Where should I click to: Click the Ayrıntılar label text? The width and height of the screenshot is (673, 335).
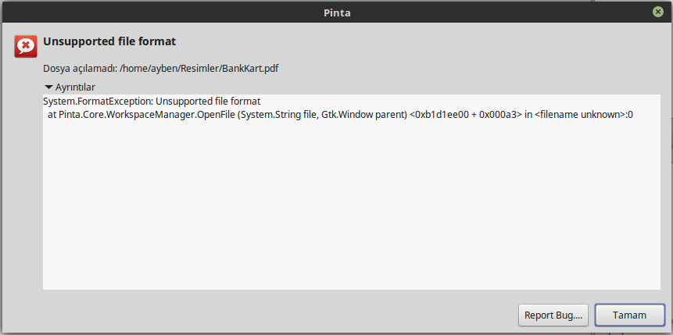[x=75, y=87]
